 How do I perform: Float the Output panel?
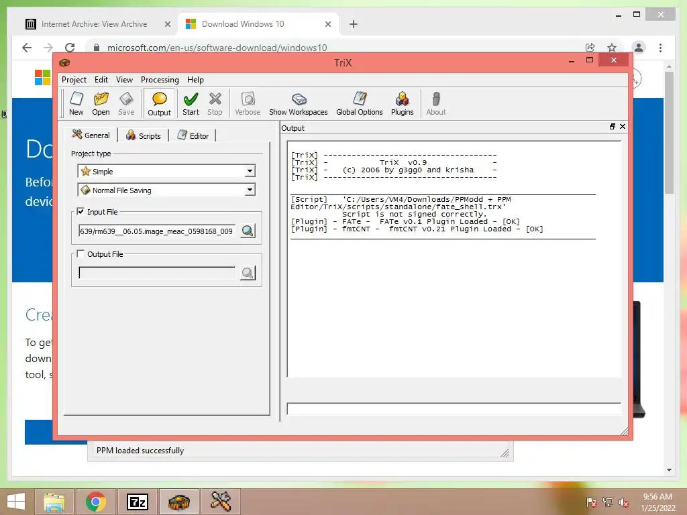coord(612,127)
